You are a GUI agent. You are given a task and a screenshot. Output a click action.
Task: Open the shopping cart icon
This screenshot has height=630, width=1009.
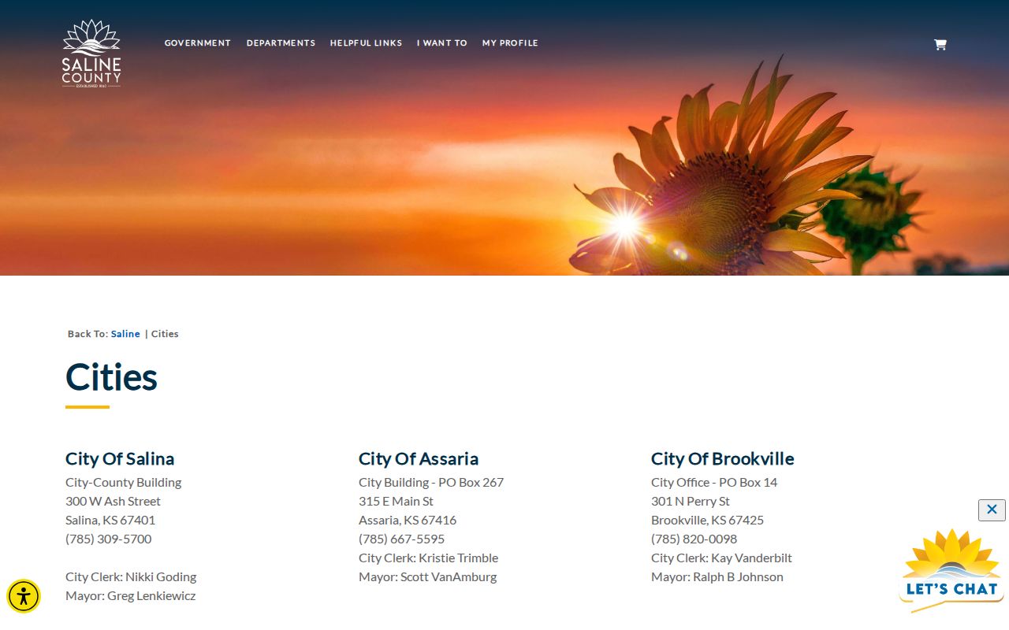(x=940, y=44)
